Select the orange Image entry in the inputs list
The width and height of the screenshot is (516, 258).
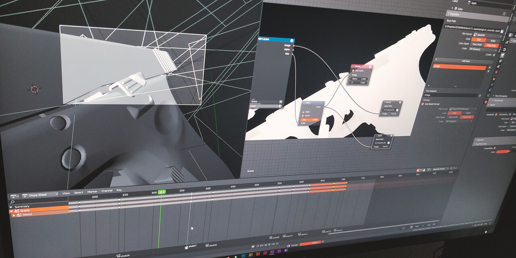point(460,67)
